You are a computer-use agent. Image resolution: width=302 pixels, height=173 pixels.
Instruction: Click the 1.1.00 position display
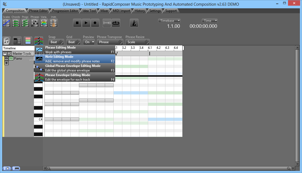click(x=173, y=26)
